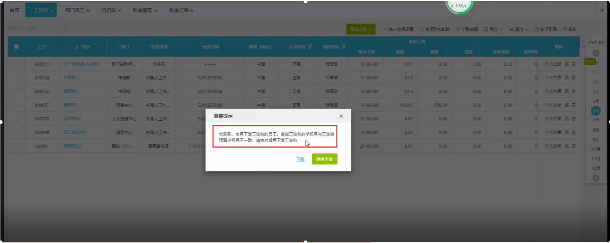The width and height of the screenshot is (610, 243).
Task: Open the 新手引导 help guide
Action: (x=546, y=29)
